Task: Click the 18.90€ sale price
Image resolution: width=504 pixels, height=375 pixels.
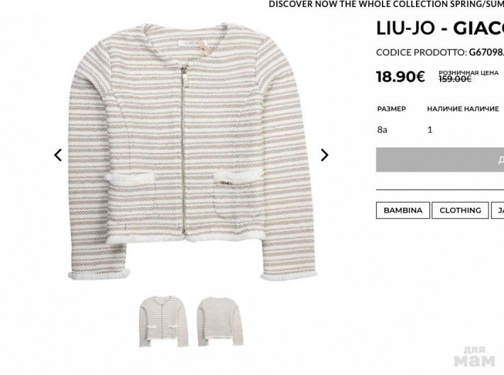Action: [x=400, y=77]
